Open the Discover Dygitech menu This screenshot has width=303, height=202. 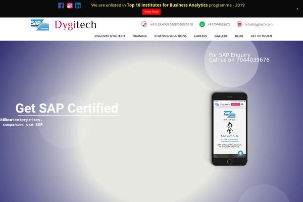pos(110,36)
